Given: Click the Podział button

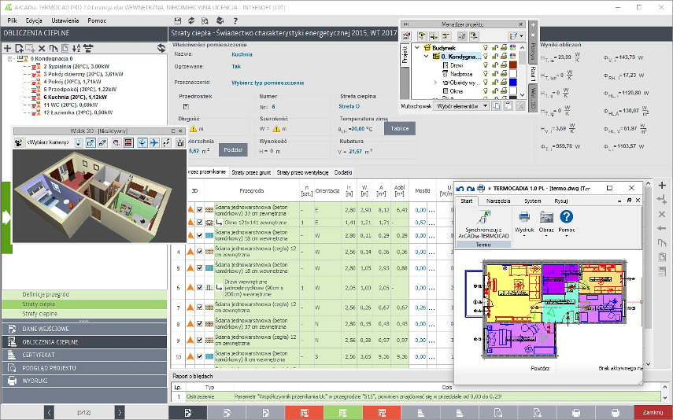Looking at the screenshot, I should pyautogui.click(x=233, y=149).
